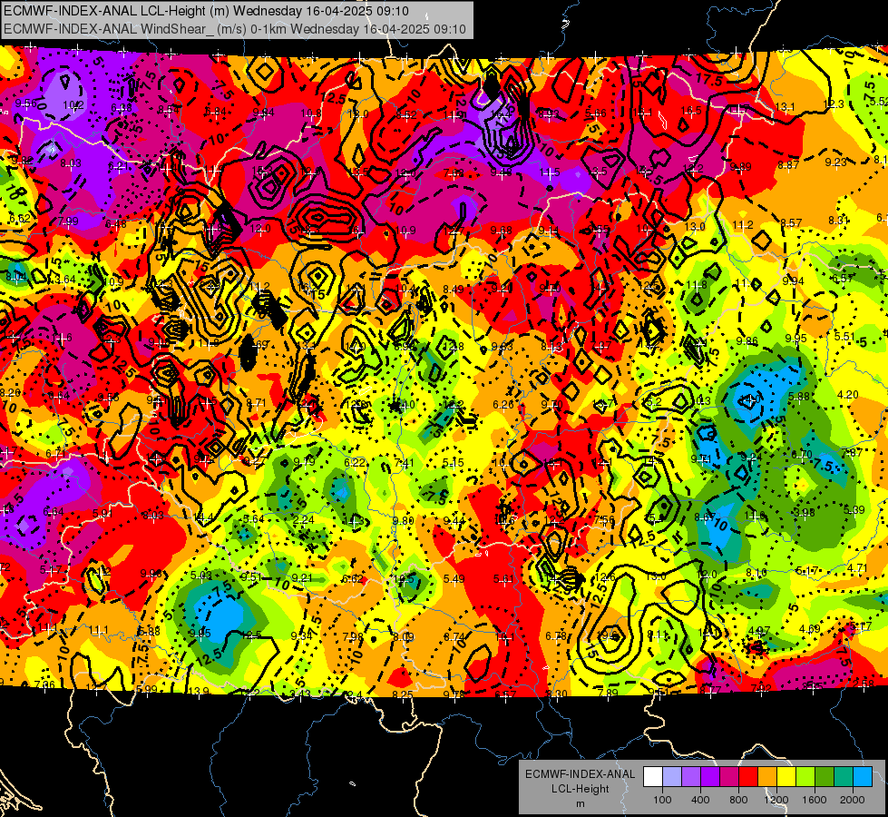Click the grid value 9.21
888x817 pixels.
[x=302, y=578]
